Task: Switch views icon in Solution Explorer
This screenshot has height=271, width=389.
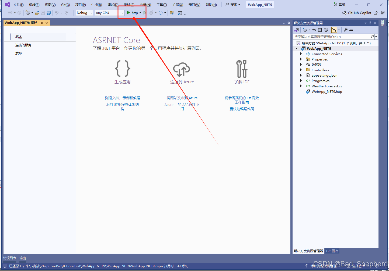Action: pos(297,30)
